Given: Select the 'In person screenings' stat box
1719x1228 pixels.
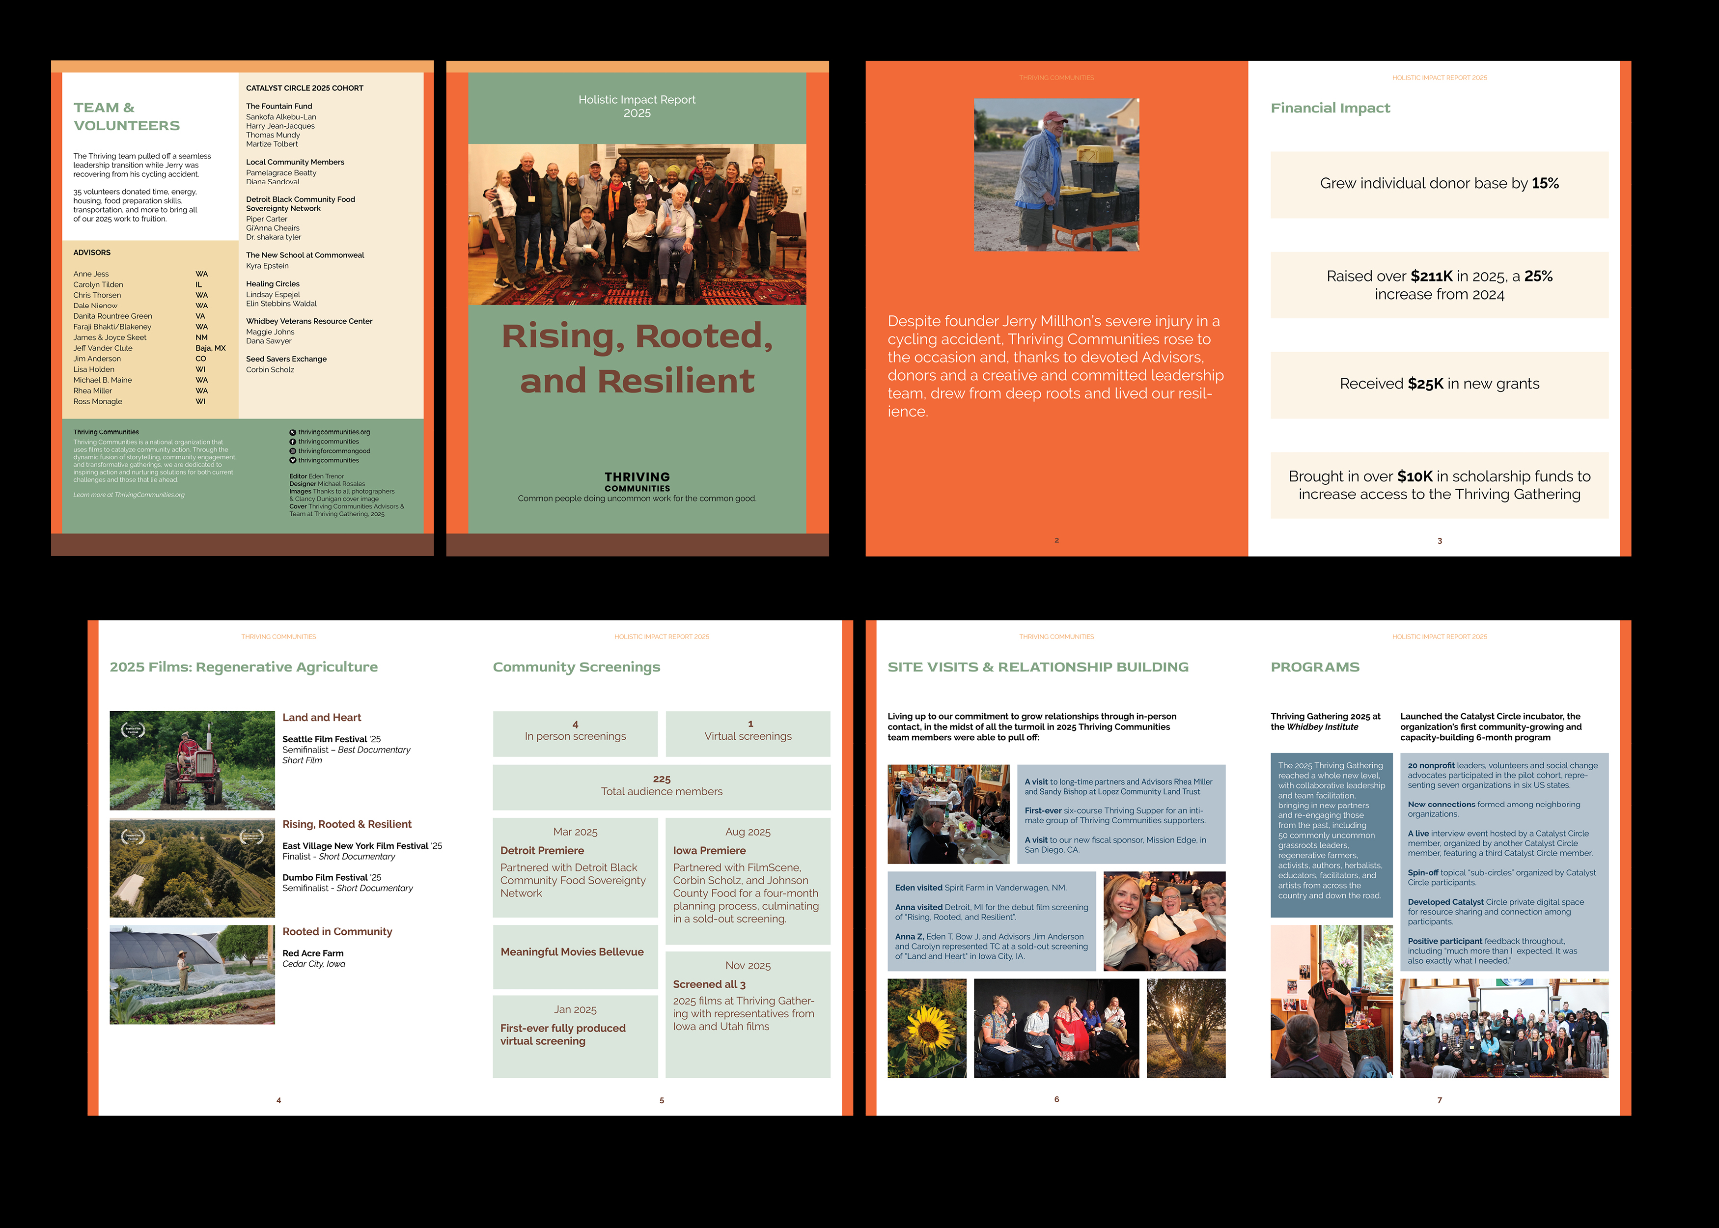Looking at the screenshot, I should coord(575,733).
